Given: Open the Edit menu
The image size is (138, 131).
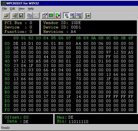Looking at the screenshot, I should point(12,9).
